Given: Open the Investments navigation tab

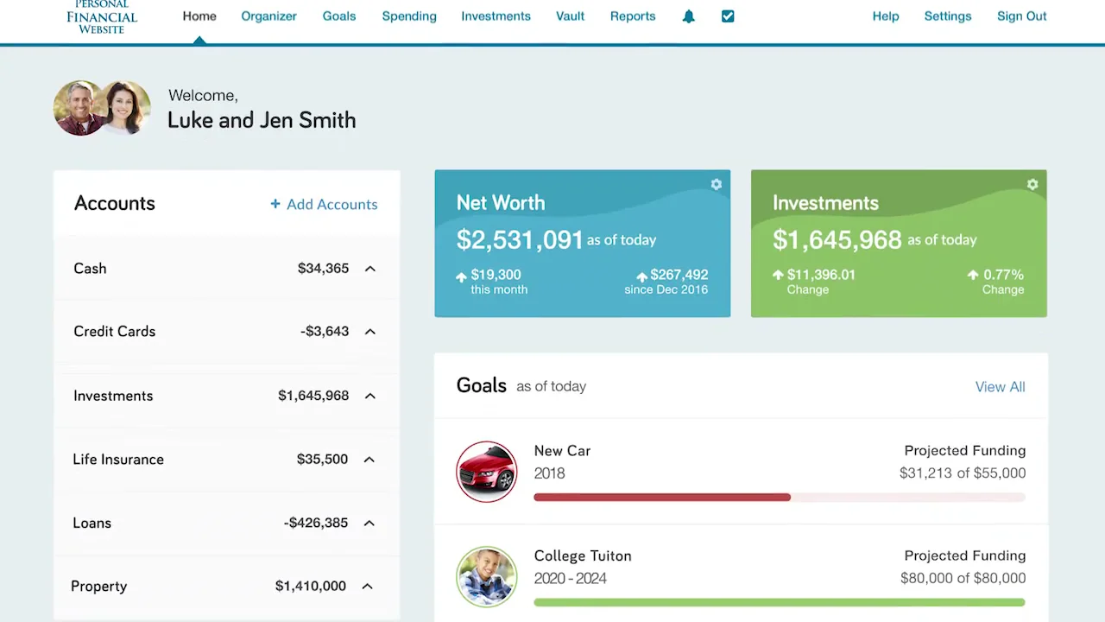Looking at the screenshot, I should coord(496,16).
